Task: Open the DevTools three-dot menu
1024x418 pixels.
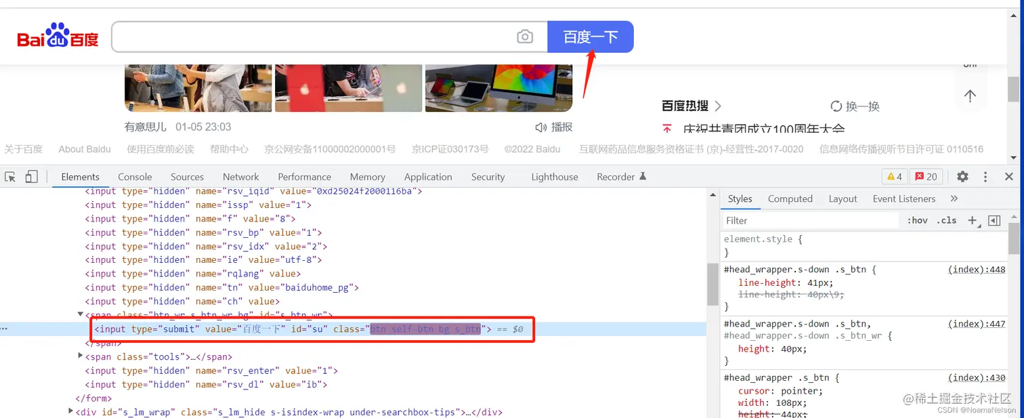Action: 985,176
